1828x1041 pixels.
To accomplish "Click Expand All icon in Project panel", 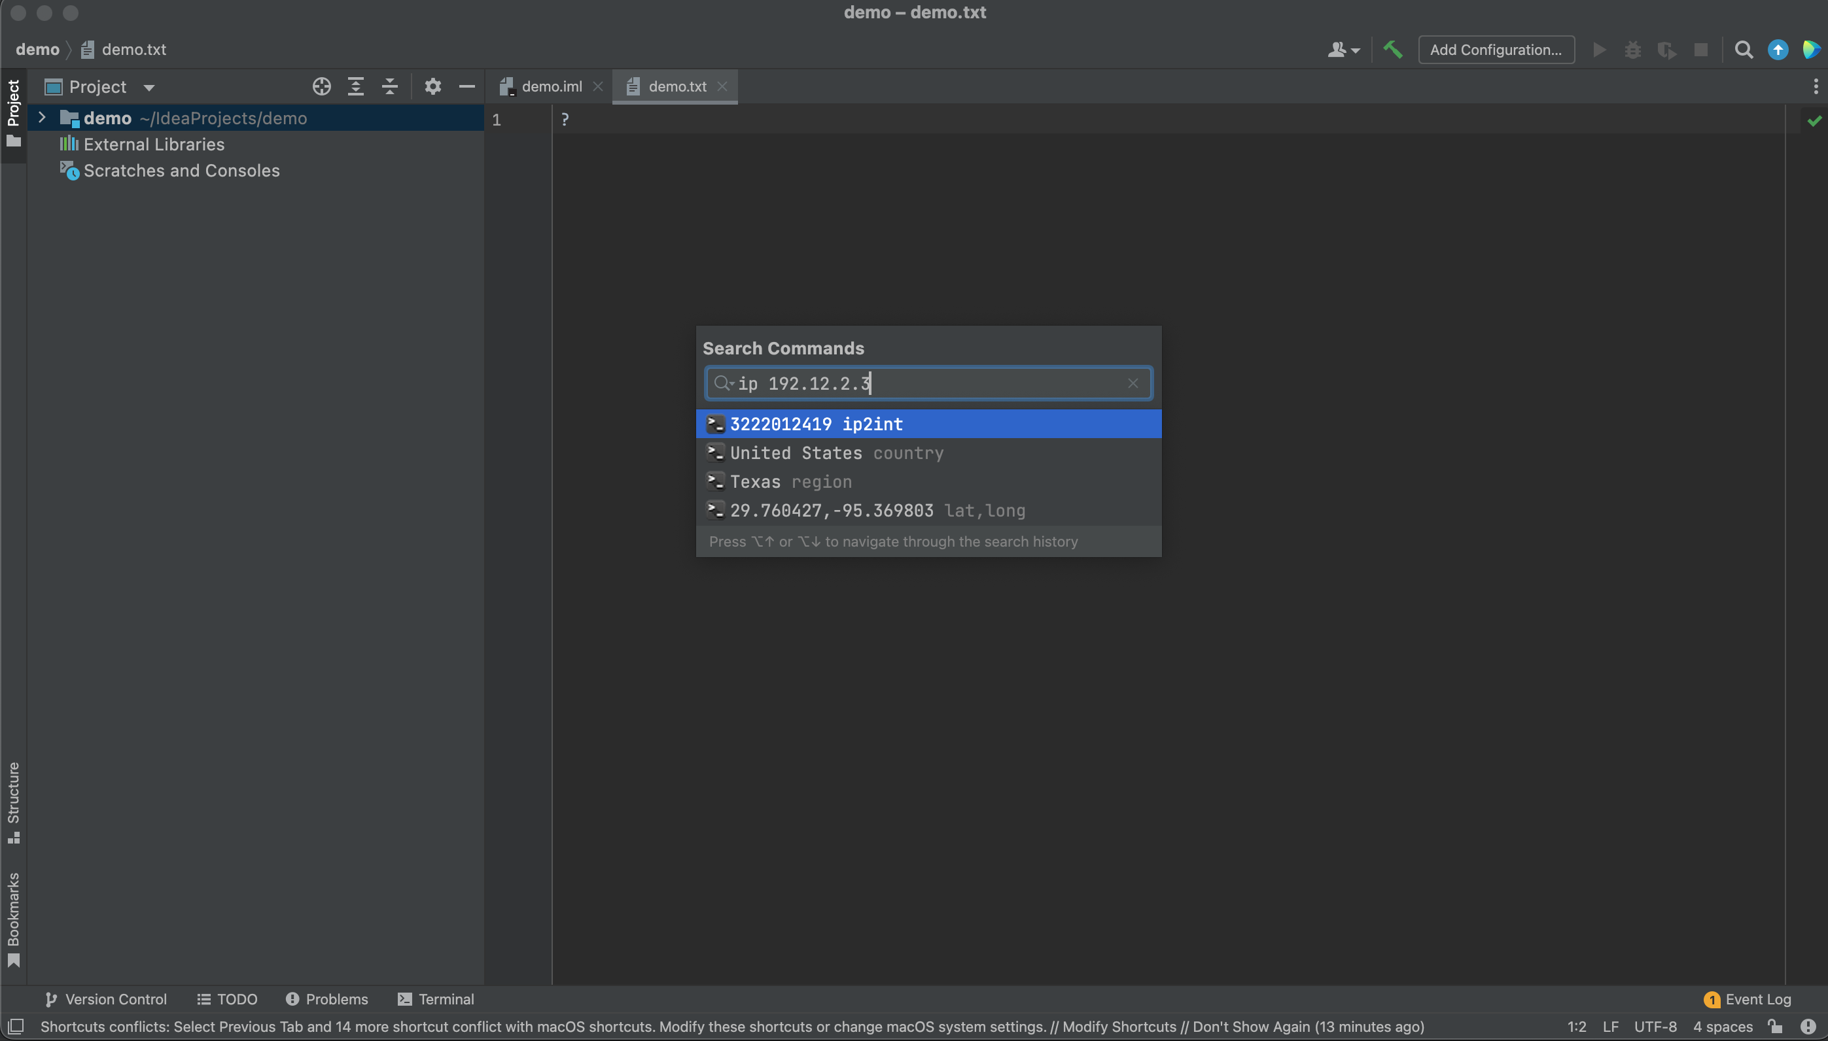I will [x=355, y=86].
